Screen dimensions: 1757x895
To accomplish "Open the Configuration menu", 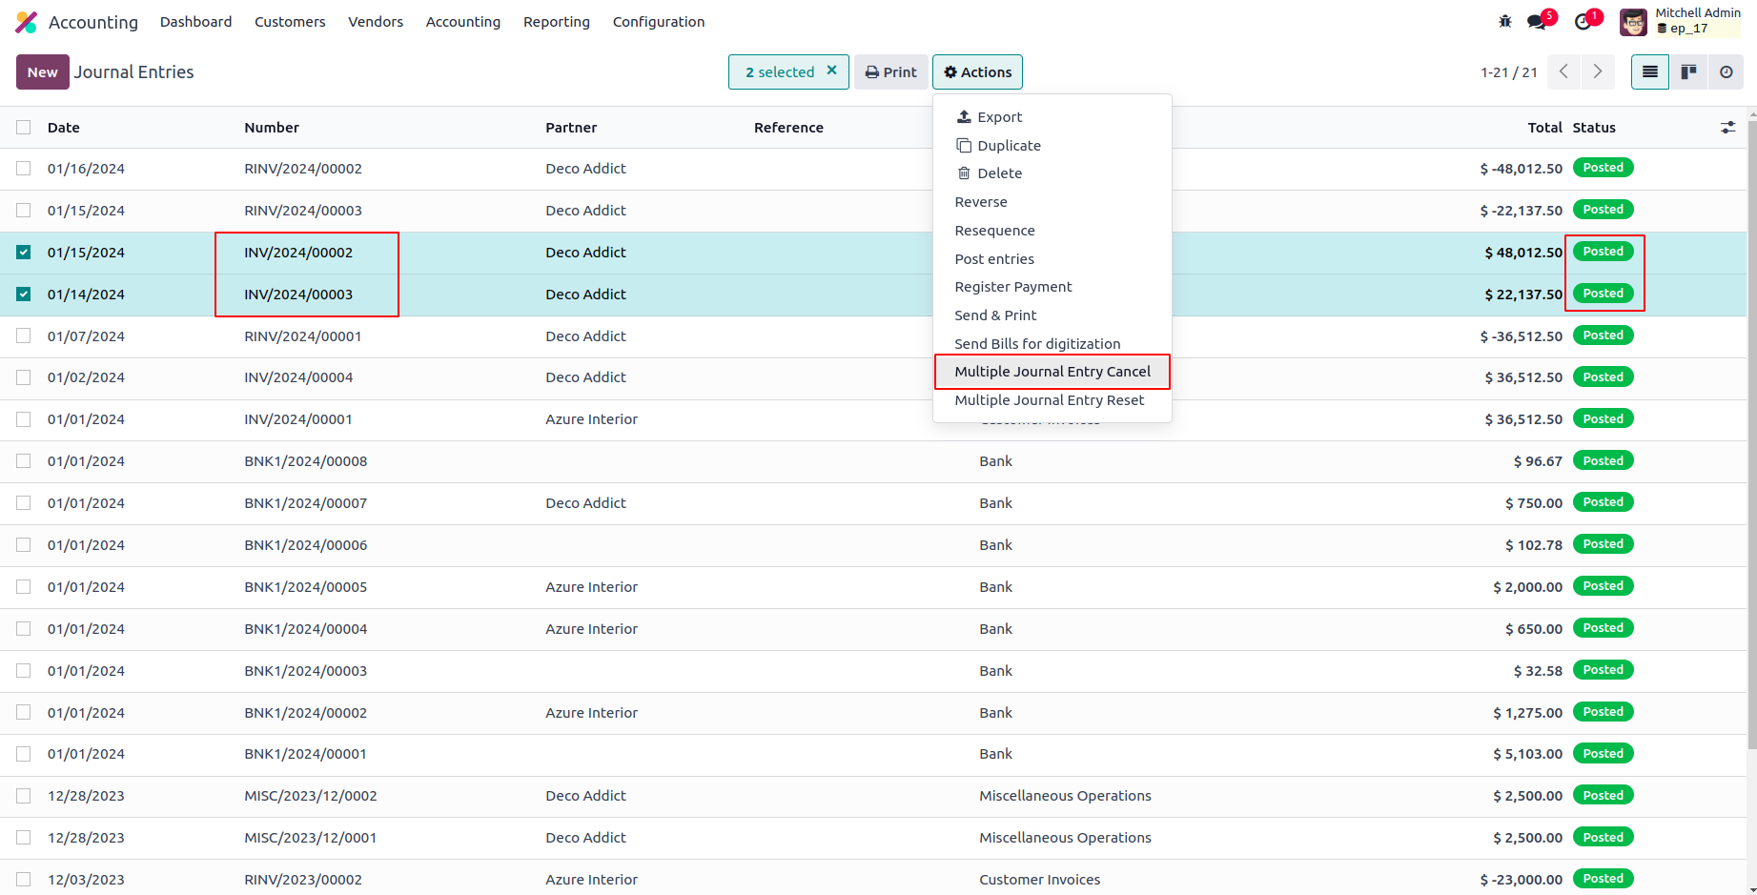I will [x=659, y=22].
